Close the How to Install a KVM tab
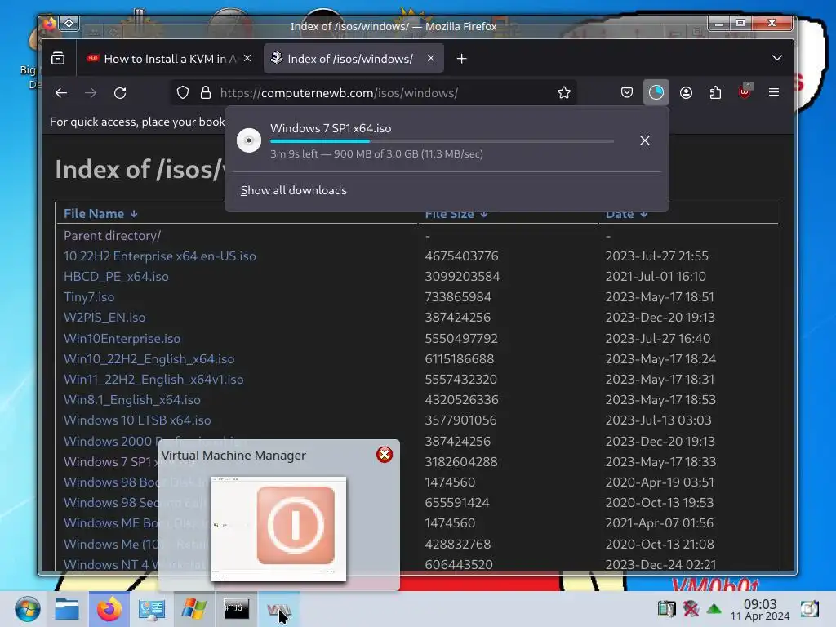 [247, 58]
